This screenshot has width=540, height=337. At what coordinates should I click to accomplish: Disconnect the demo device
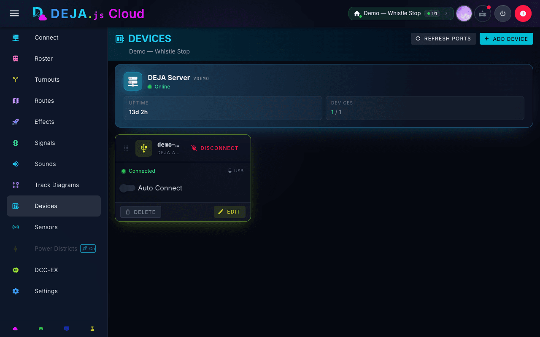point(215,148)
